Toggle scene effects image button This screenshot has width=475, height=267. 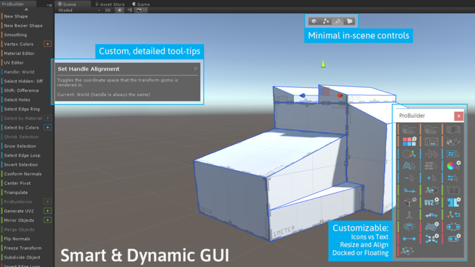click(139, 10)
